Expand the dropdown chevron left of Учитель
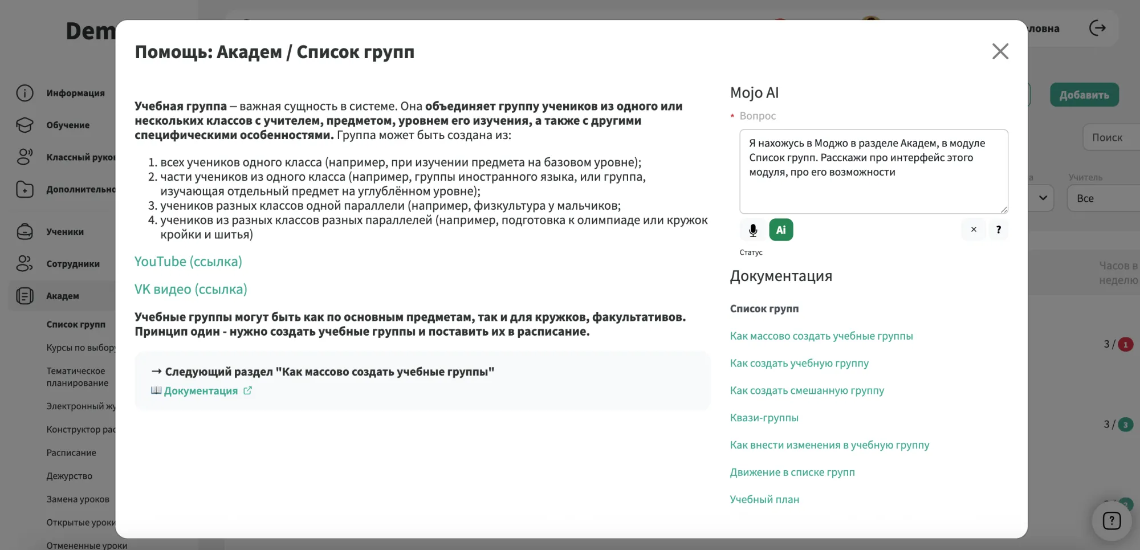Screen dimensions: 1140x550 tap(1043, 198)
